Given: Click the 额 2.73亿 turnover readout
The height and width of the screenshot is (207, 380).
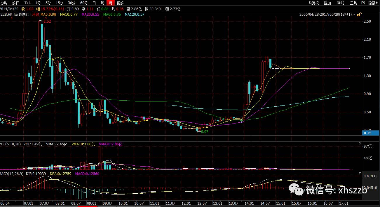Looking at the screenshot, I should [x=173, y=9].
